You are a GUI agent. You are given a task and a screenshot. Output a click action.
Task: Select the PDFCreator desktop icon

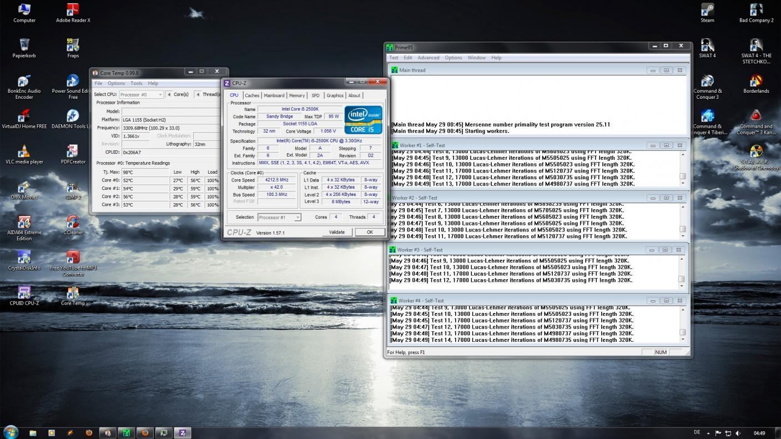[x=73, y=154]
